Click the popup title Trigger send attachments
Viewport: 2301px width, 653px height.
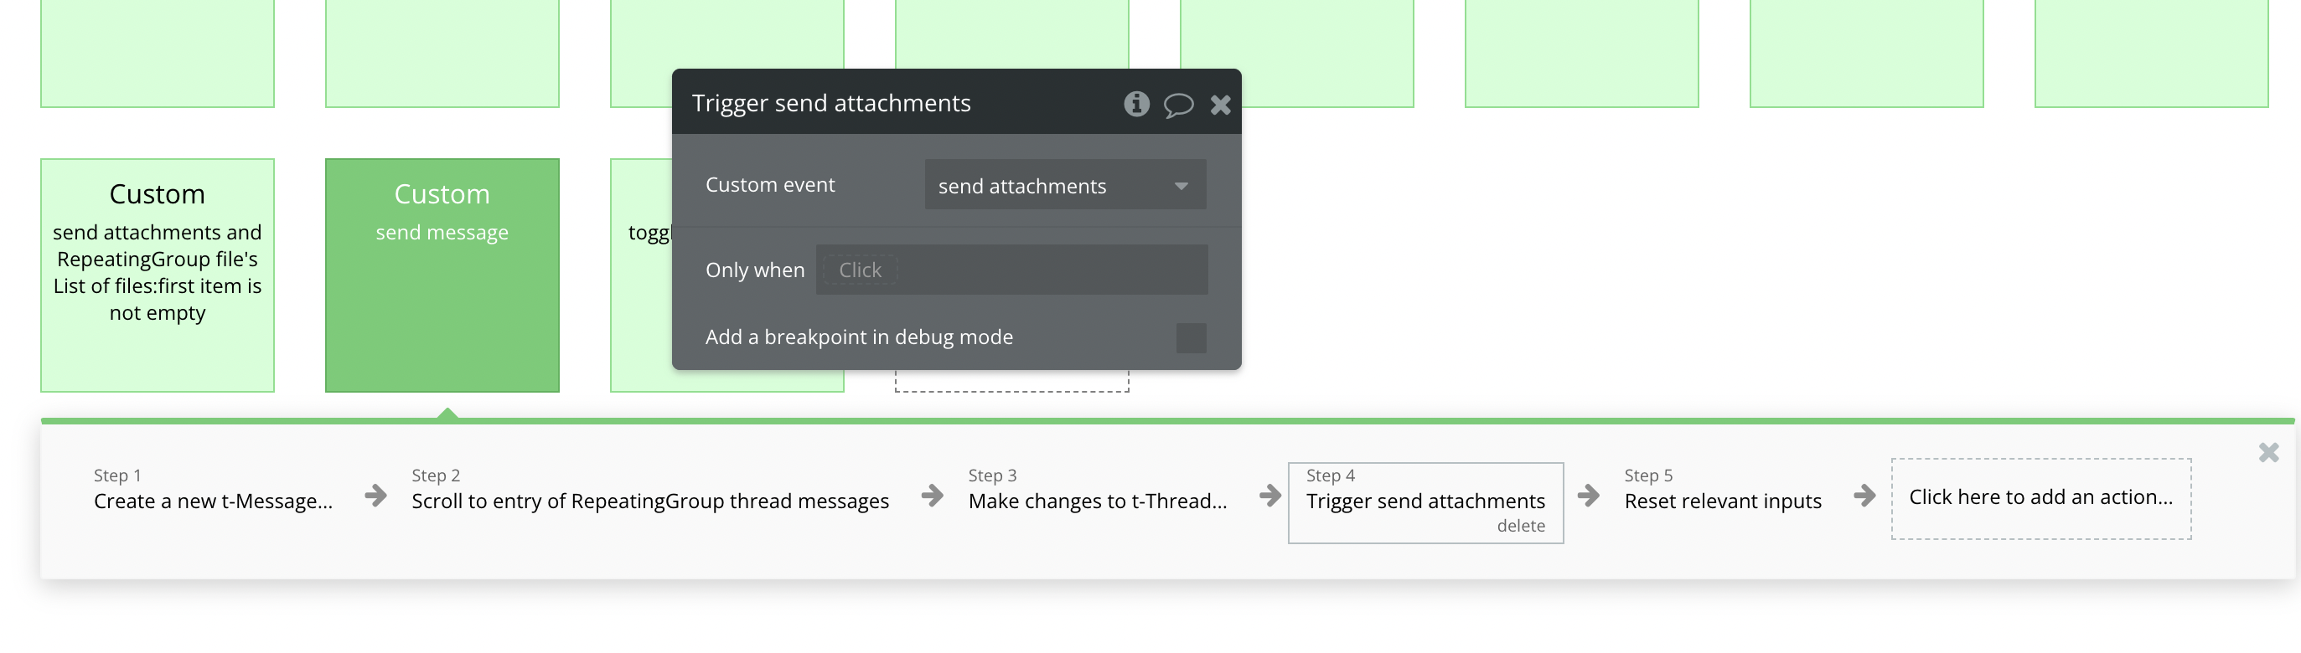pyautogui.click(x=830, y=103)
